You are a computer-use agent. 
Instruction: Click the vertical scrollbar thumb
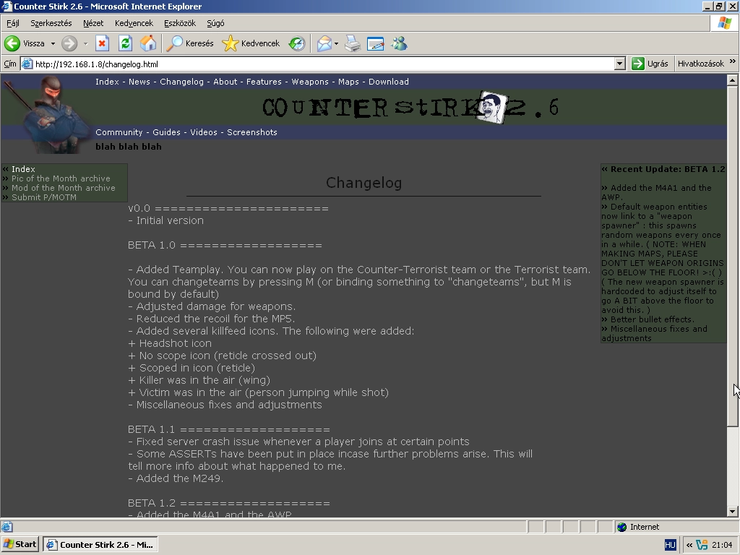733,256
